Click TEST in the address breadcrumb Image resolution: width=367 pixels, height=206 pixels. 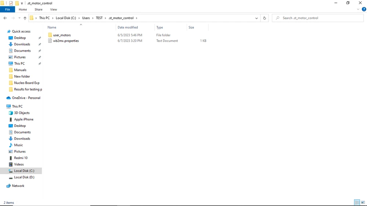point(99,18)
